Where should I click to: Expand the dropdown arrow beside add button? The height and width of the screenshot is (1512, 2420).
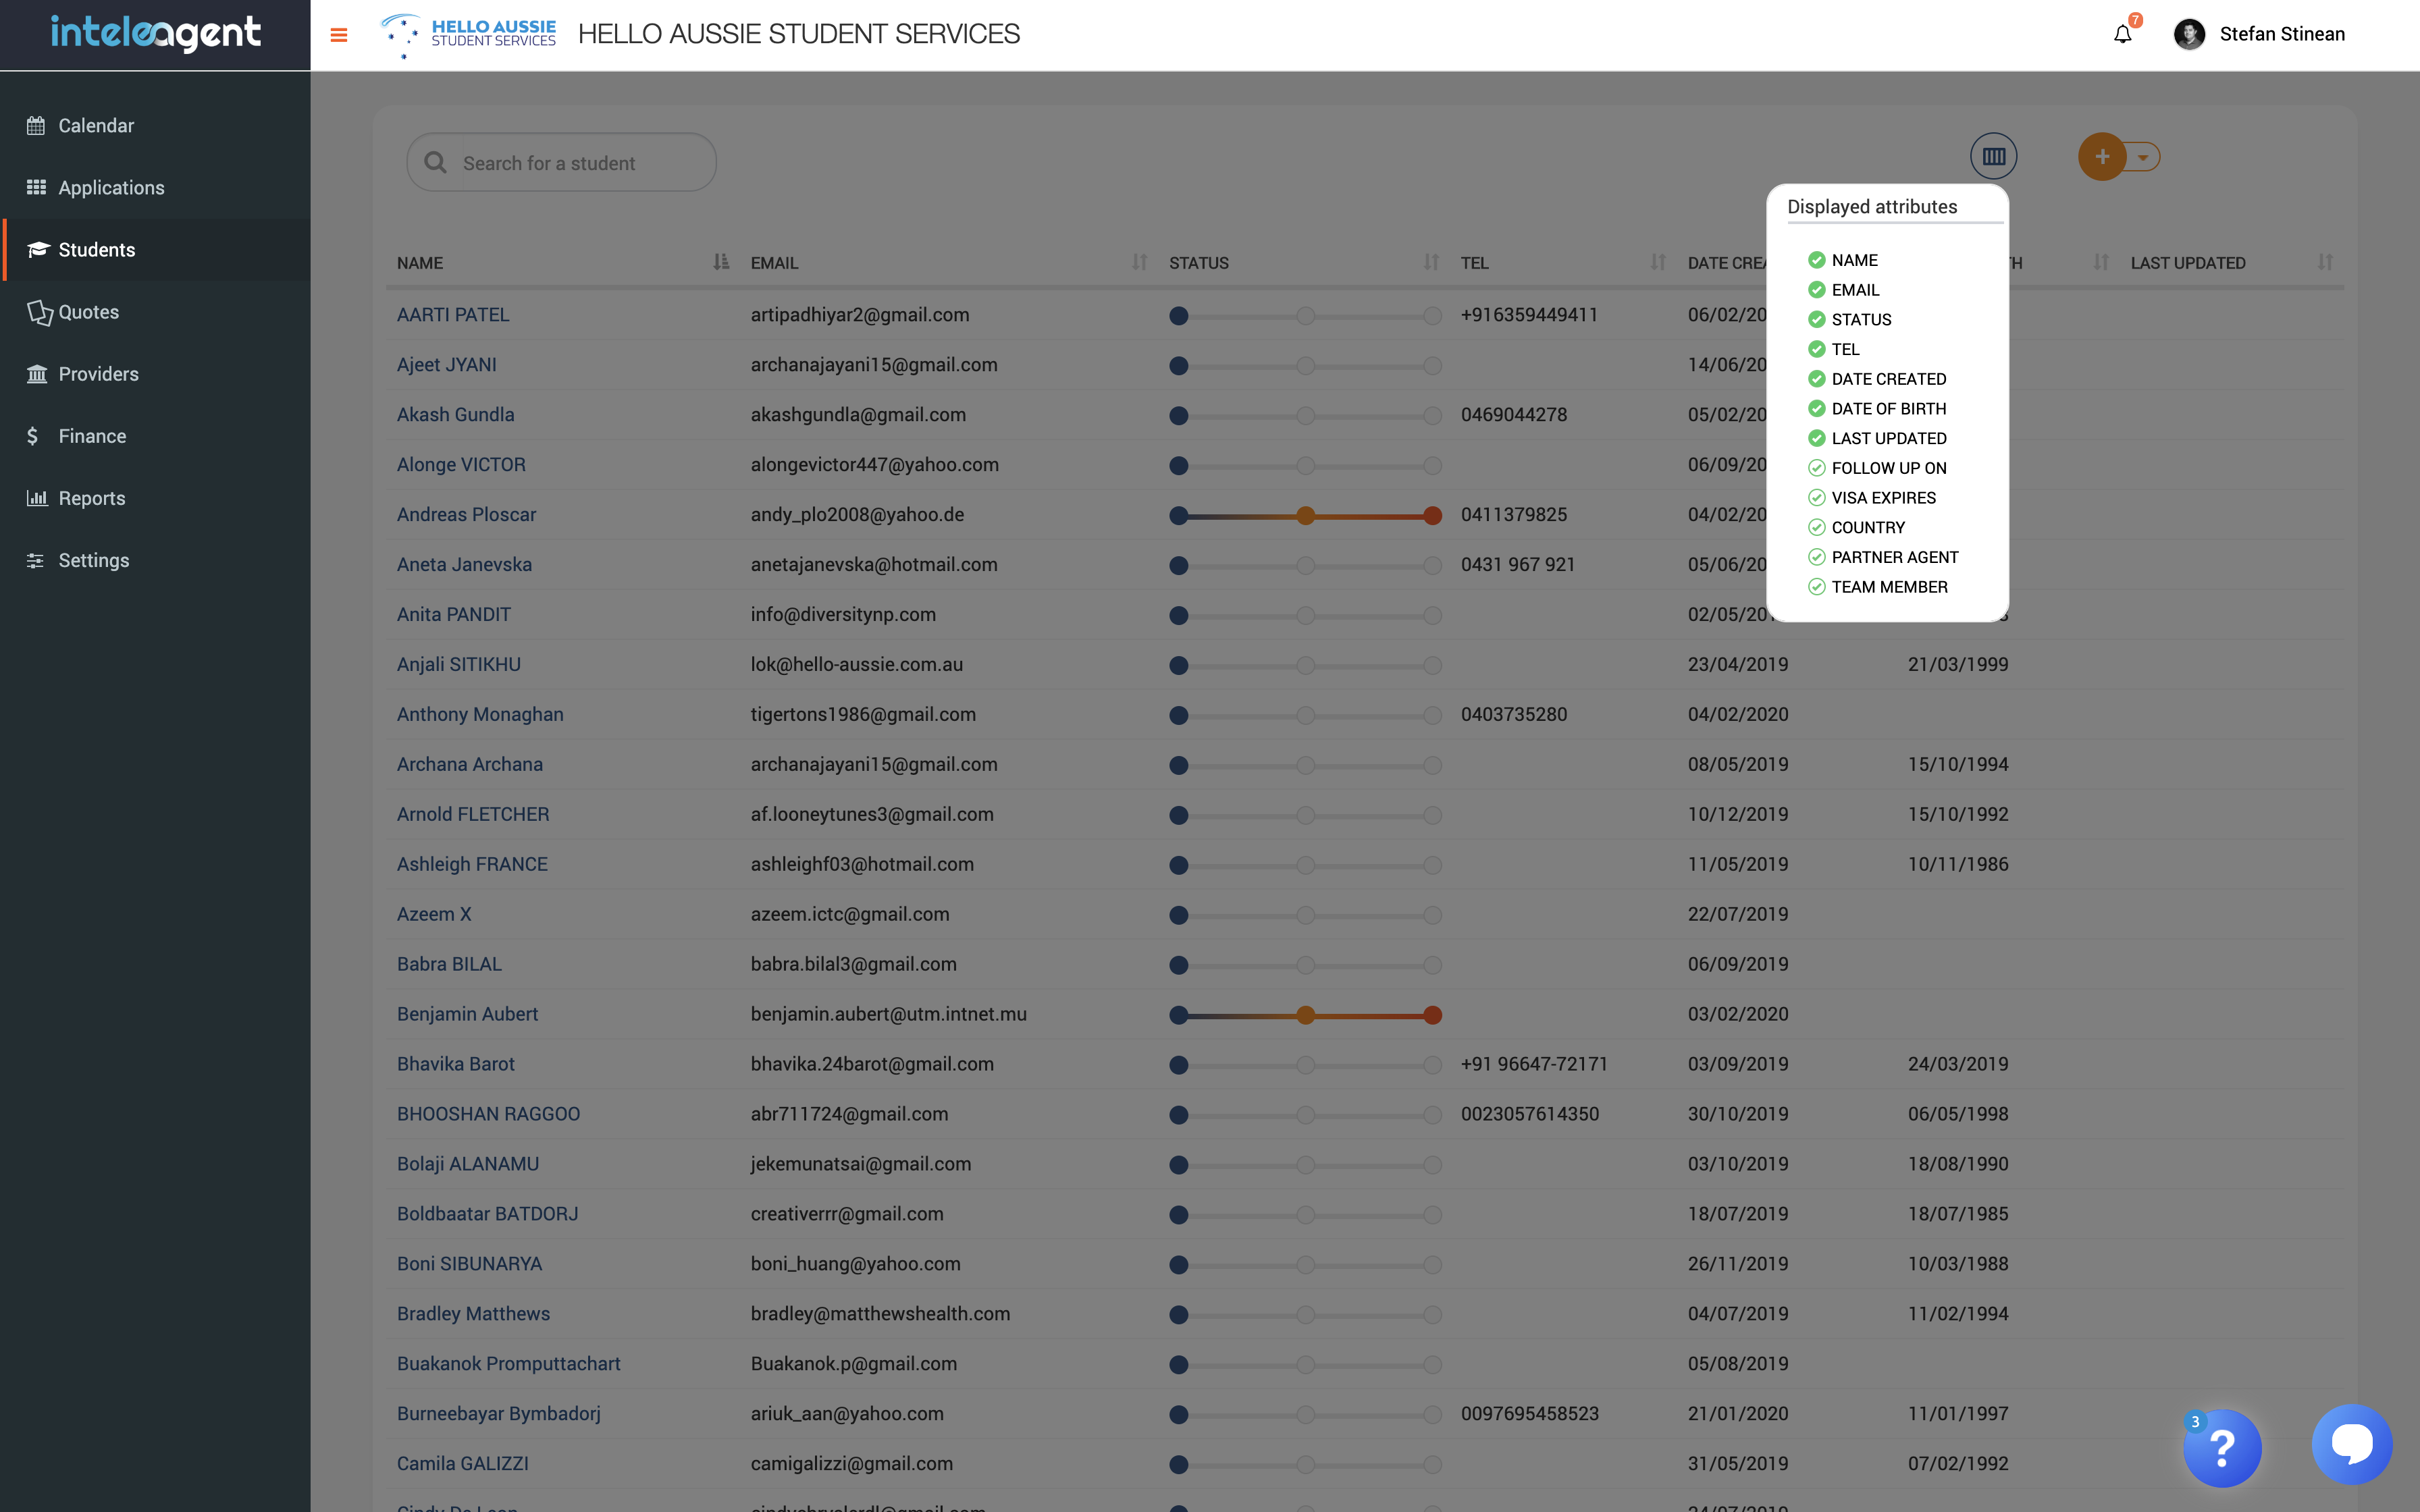click(x=2143, y=157)
